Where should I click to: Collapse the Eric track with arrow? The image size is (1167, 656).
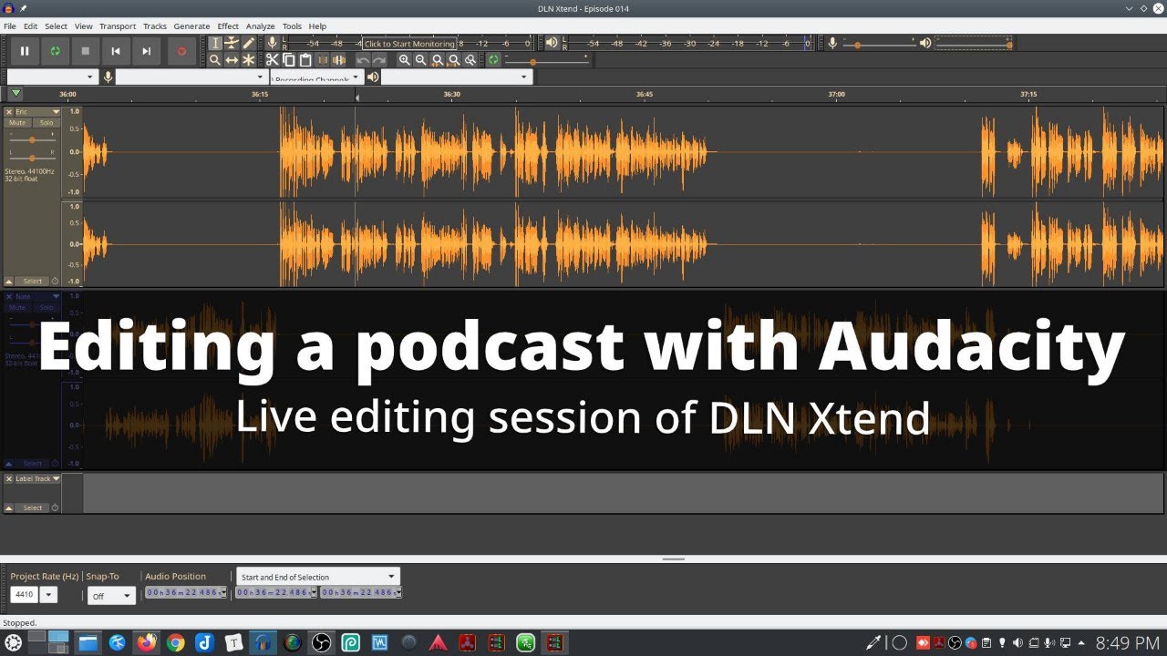(9, 282)
